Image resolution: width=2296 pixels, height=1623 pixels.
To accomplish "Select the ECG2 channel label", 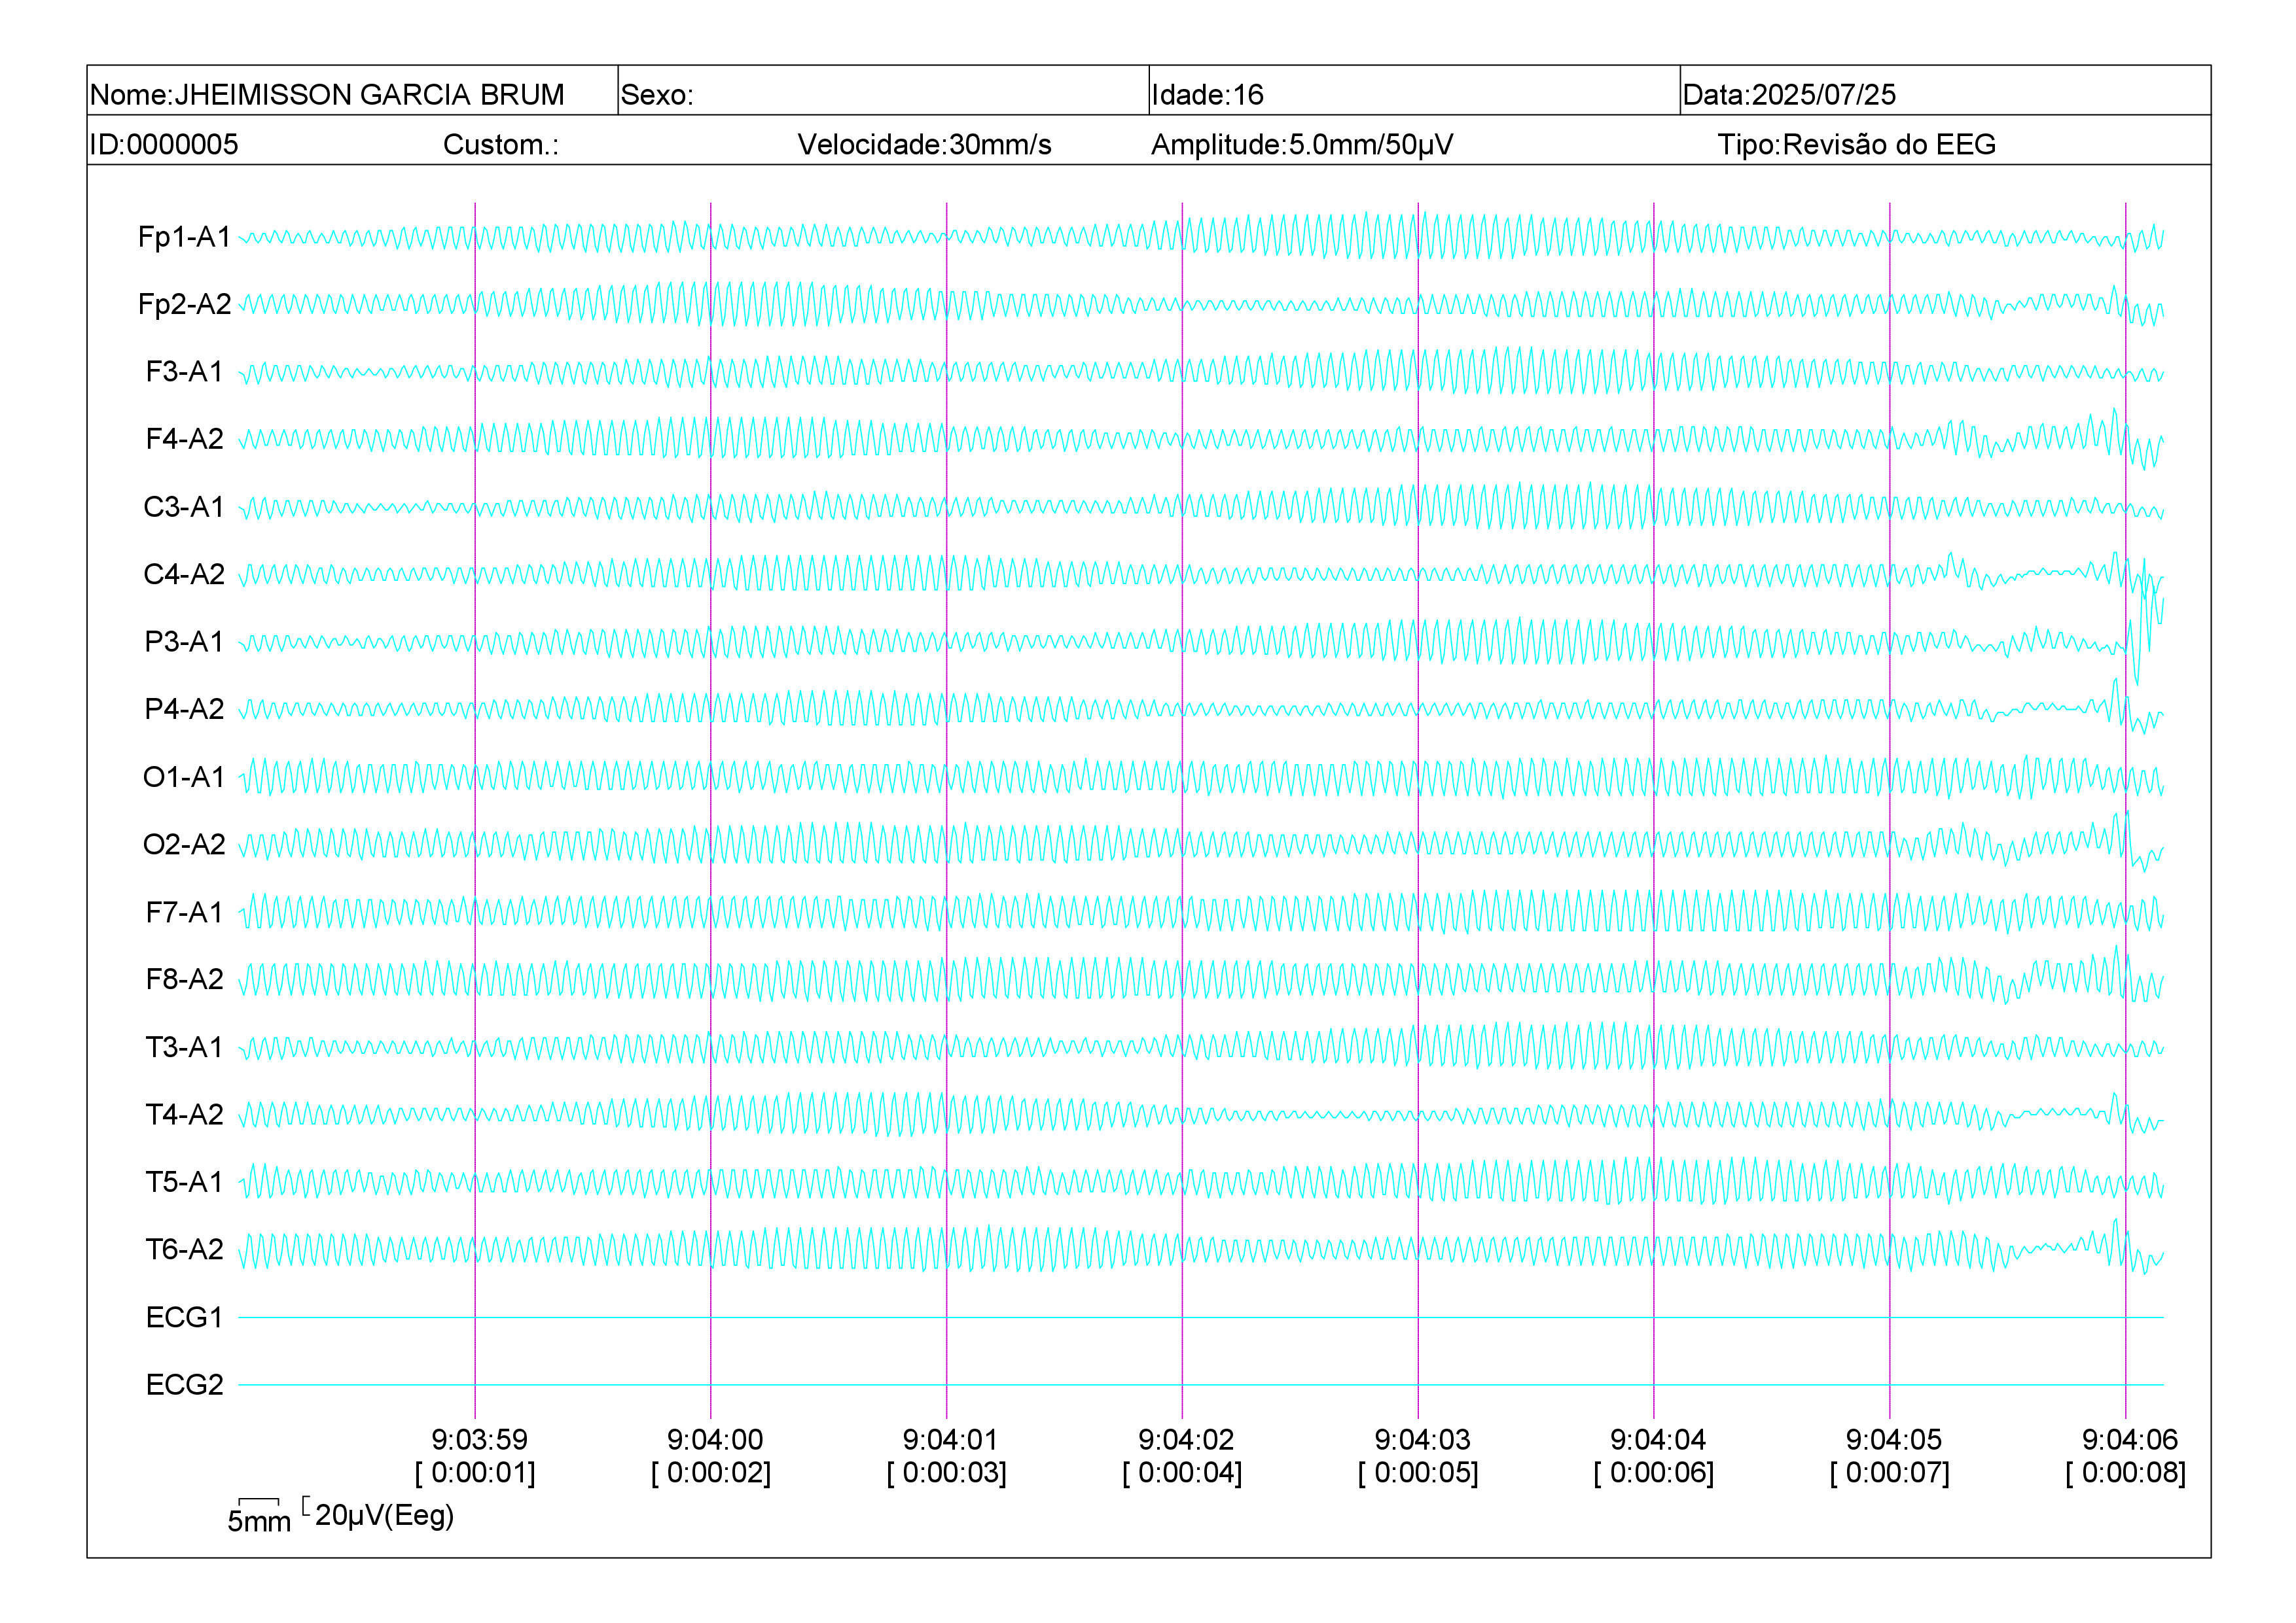I will [184, 1385].
